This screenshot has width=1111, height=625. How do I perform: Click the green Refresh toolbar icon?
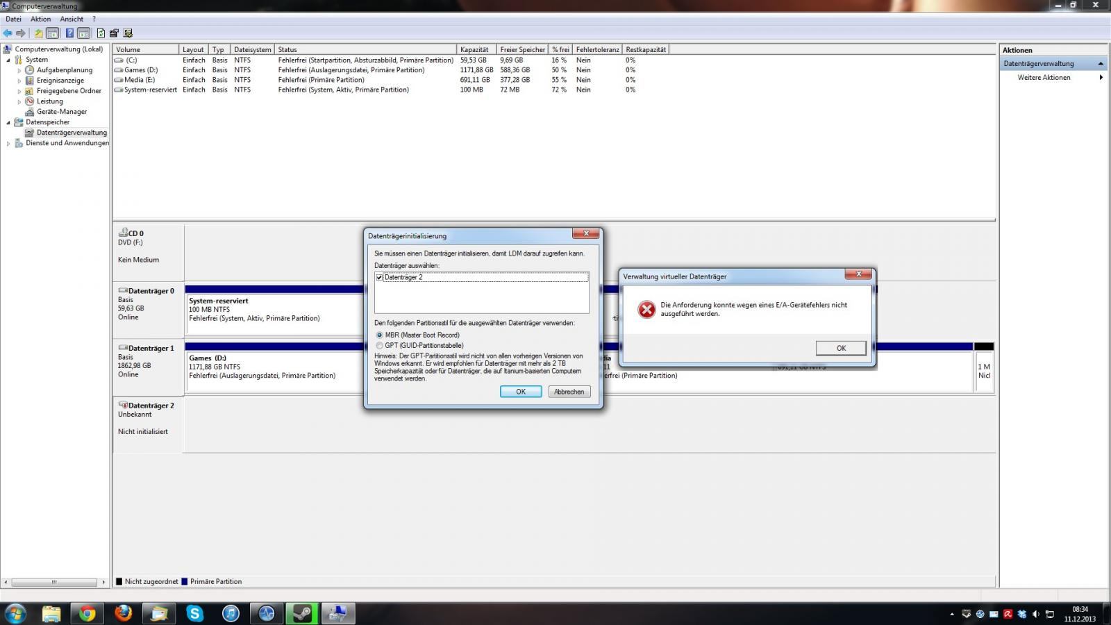tap(101, 33)
